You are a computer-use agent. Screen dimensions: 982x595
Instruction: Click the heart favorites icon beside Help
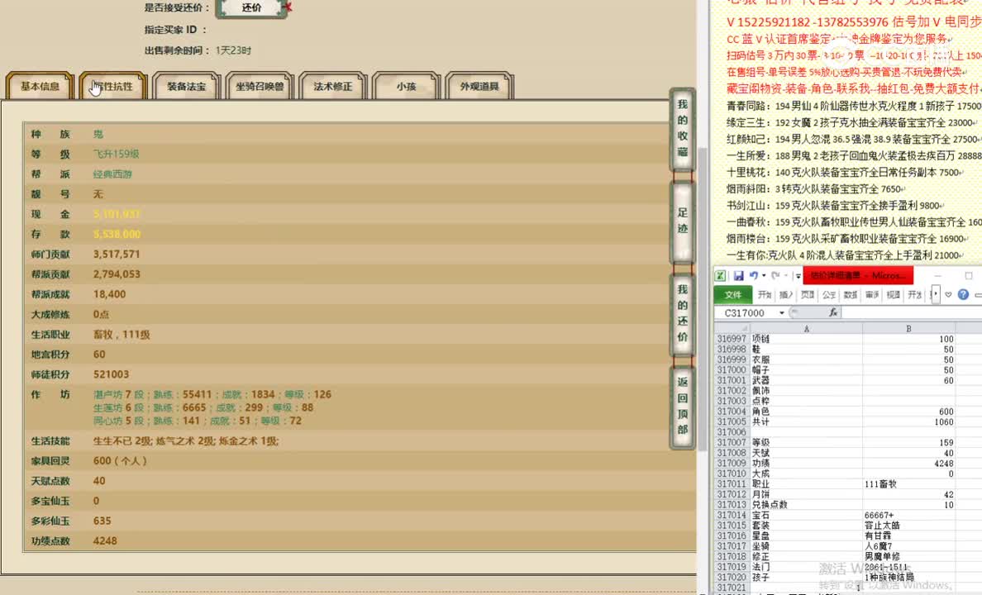click(948, 294)
